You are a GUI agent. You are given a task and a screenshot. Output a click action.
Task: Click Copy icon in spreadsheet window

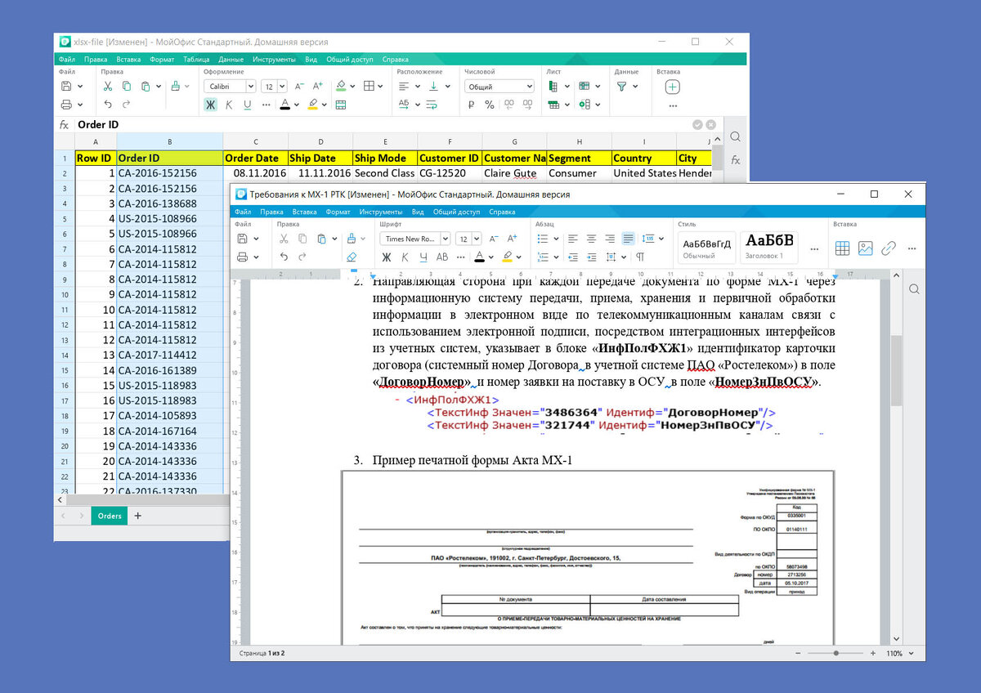coord(127,86)
